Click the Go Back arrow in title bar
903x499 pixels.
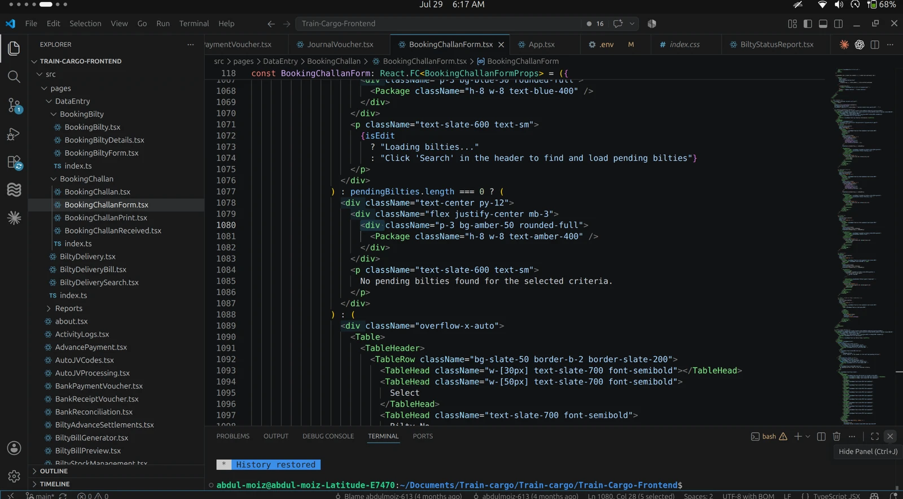click(271, 24)
